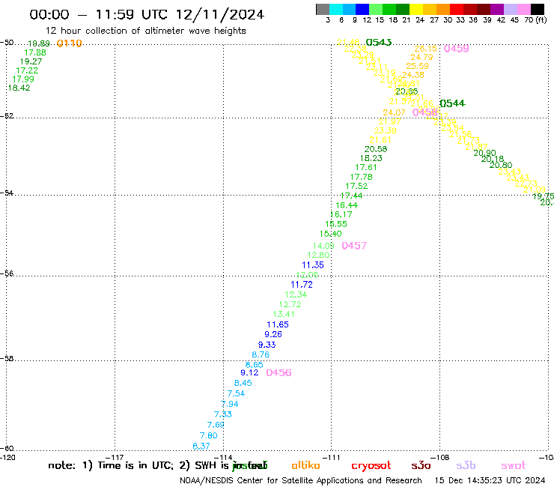Click the pink time label 0457

coord(354,246)
